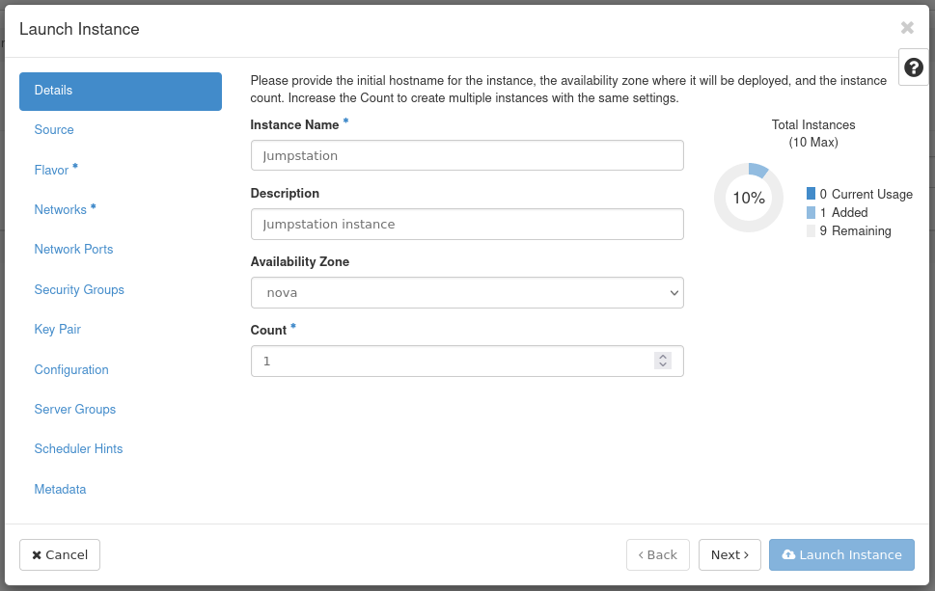Switch to the Configuration step
The width and height of the screenshot is (935, 591).
71,370
